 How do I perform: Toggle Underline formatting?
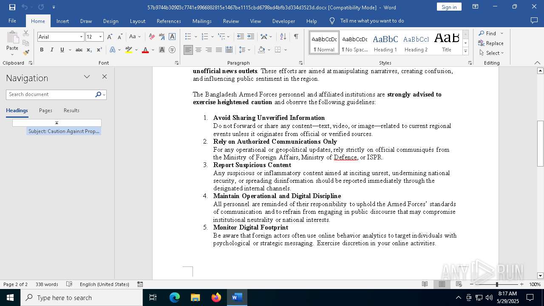tap(62, 50)
